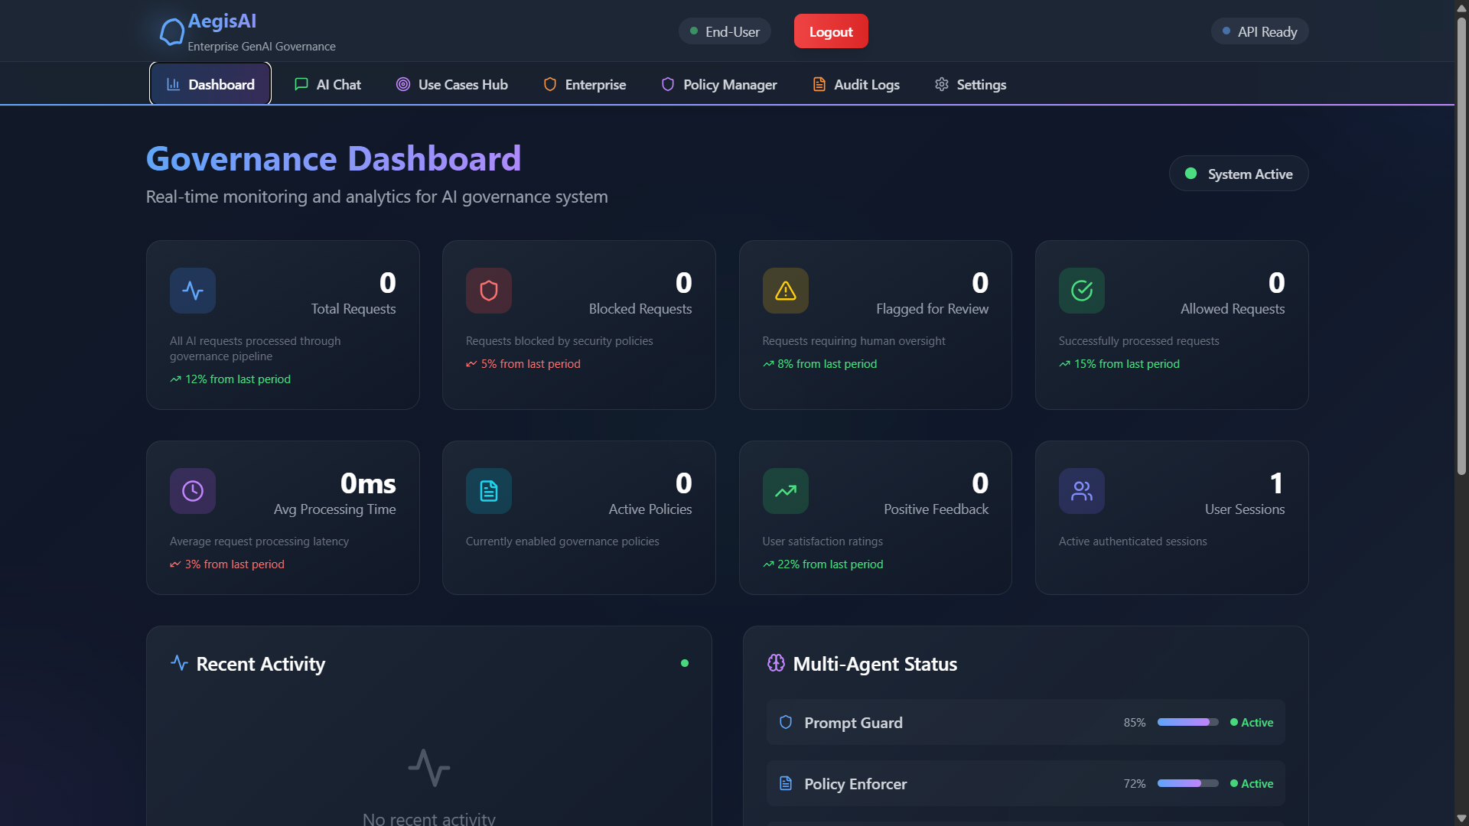The image size is (1469, 826).
Task: Click the Flagged for Review warning icon
Action: 785,291
